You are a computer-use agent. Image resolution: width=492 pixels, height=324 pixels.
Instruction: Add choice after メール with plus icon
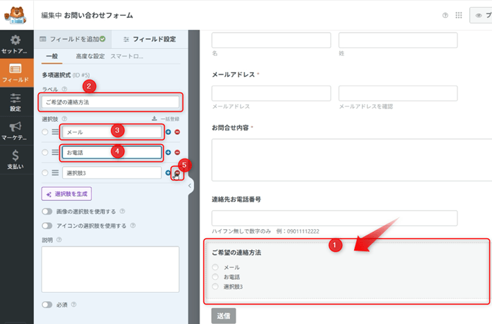tap(168, 132)
